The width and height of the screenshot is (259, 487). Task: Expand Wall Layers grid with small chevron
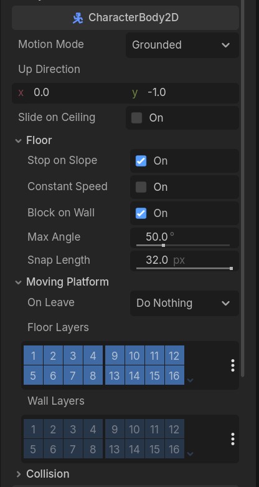pyautogui.click(x=191, y=453)
